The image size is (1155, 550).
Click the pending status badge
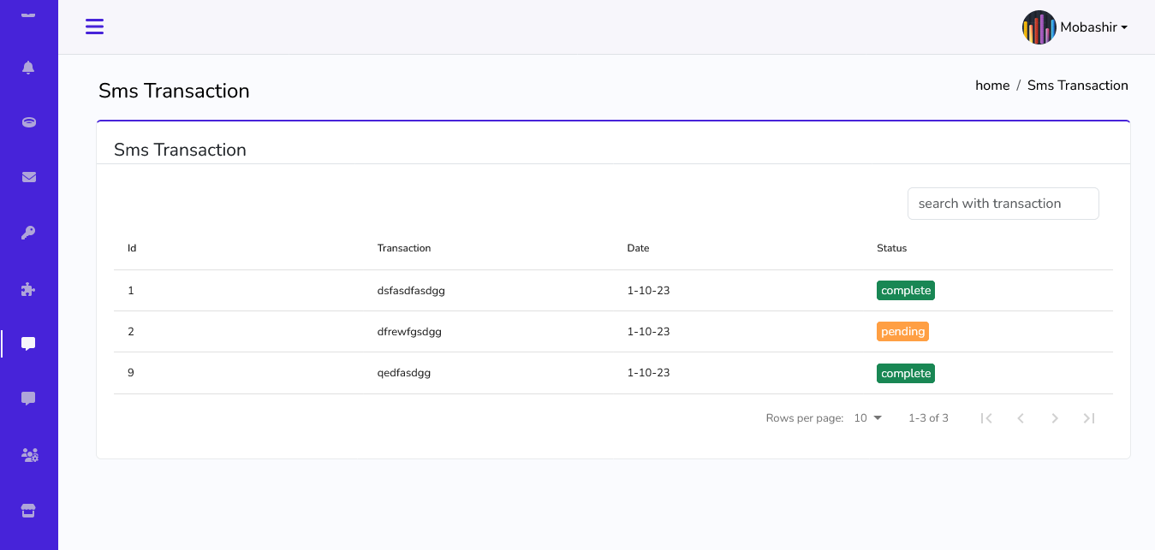pyautogui.click(x=902, y=331)
